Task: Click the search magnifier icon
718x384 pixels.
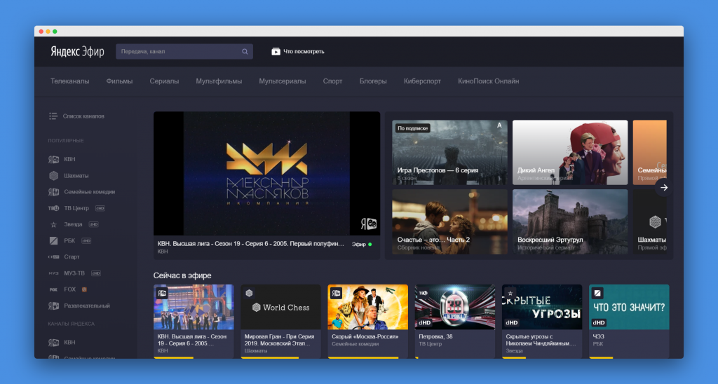Action: 245,52
